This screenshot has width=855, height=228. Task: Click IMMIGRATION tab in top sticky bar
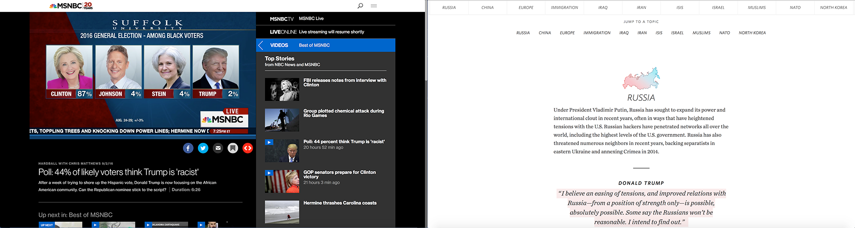pos(564,7)
